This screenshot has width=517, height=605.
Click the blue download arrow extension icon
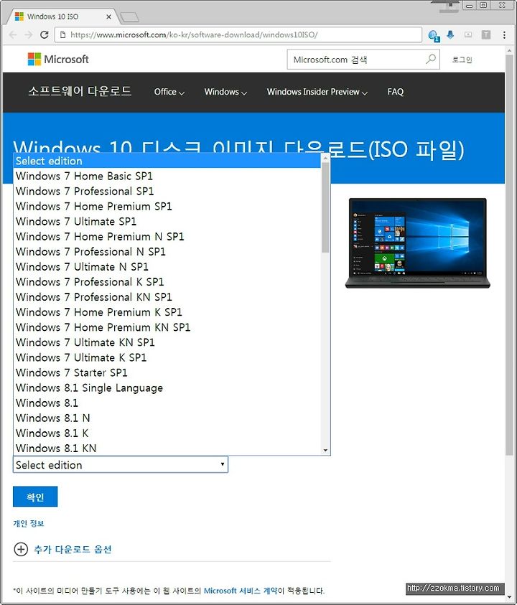(450, 34)
